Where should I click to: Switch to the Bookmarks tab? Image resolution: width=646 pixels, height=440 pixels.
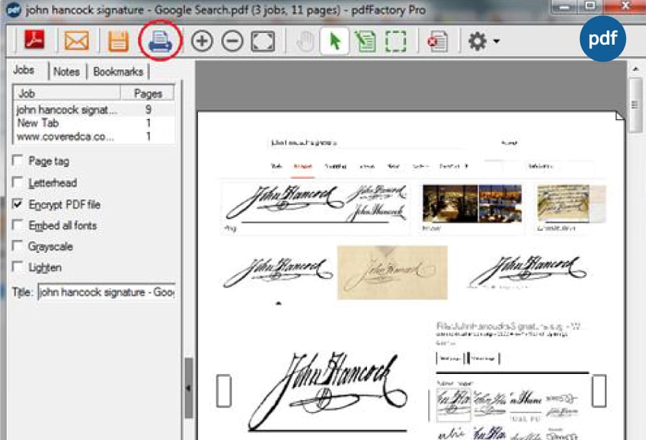click(118, 71)
